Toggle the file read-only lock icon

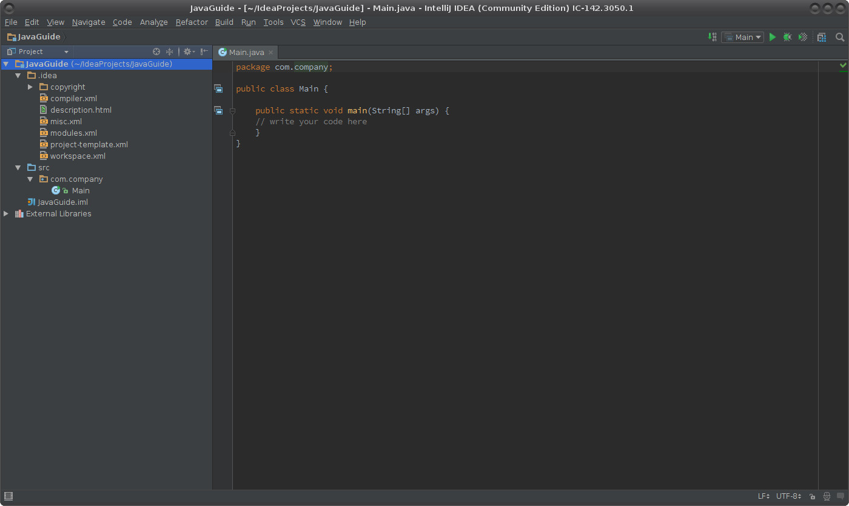(x=812, y=496)
